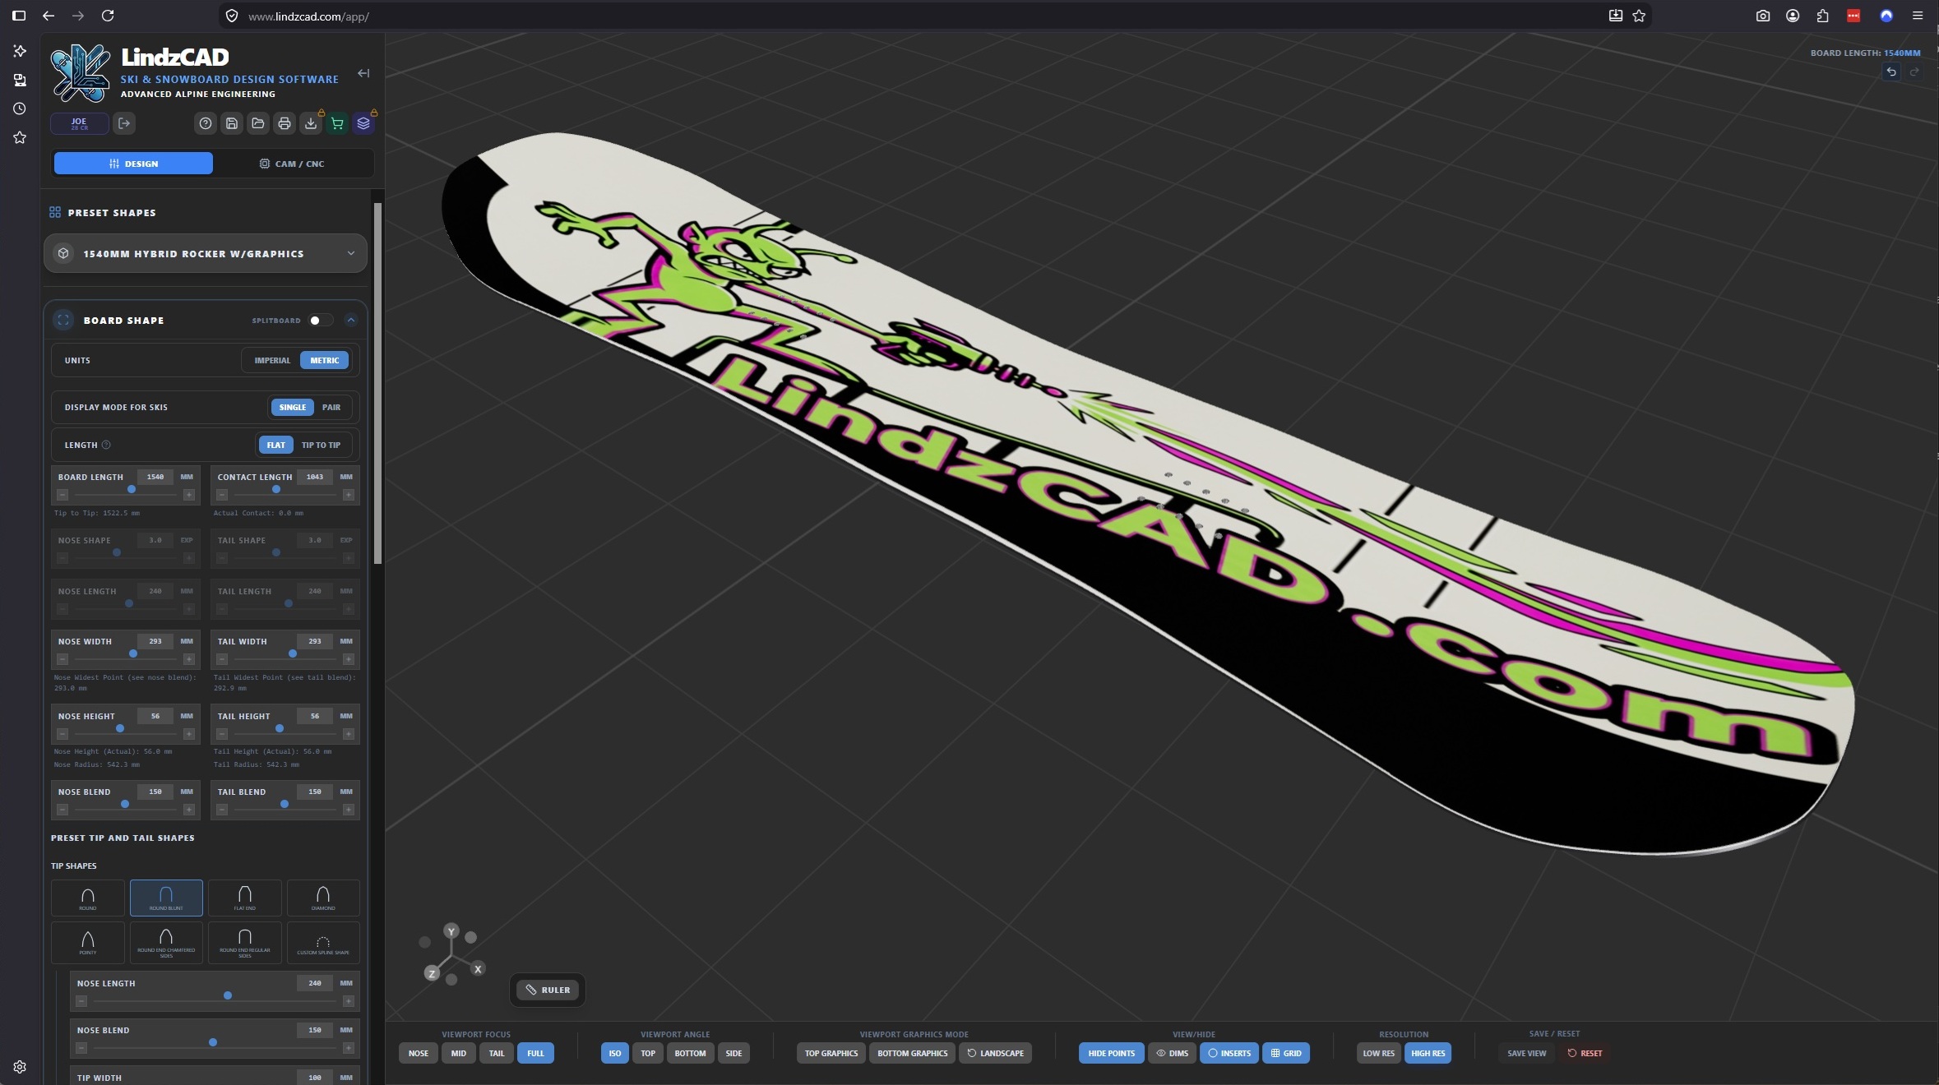Viewport: 1939px width, 1085px height.
Task: Toggle Dims visibility
Action: point(1172,1053)
